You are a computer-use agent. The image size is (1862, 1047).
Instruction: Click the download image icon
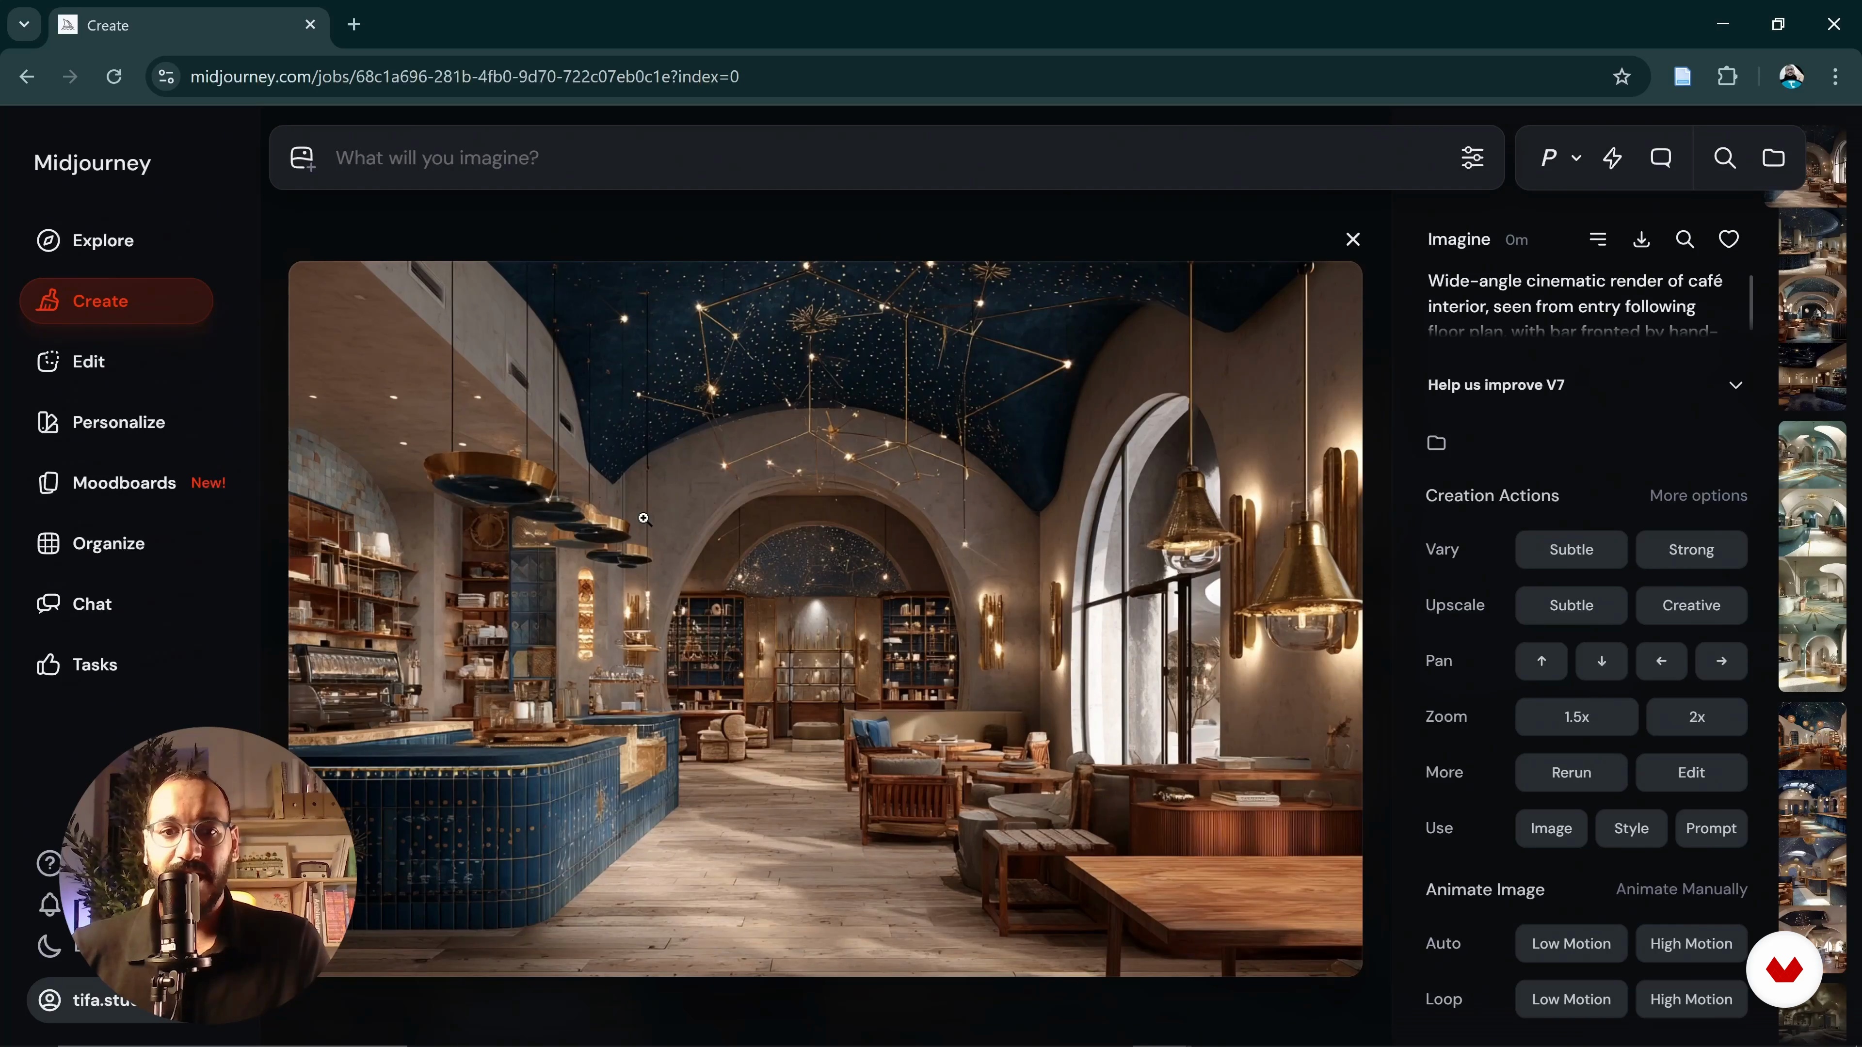click(1641, 239)
